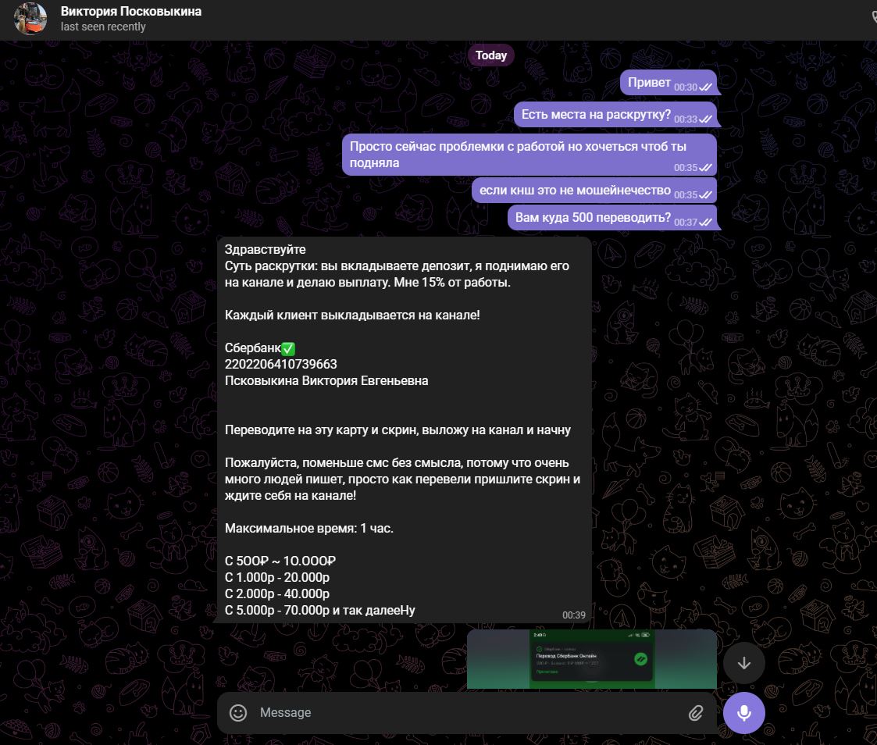Click 'Псковыкина Виктория Евгеньевна' name line
The width and height of the screenshot is (877, 745).
(x=326, y=381)
